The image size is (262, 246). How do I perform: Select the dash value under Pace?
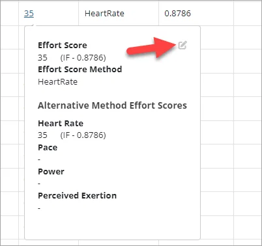coord(39,159)
